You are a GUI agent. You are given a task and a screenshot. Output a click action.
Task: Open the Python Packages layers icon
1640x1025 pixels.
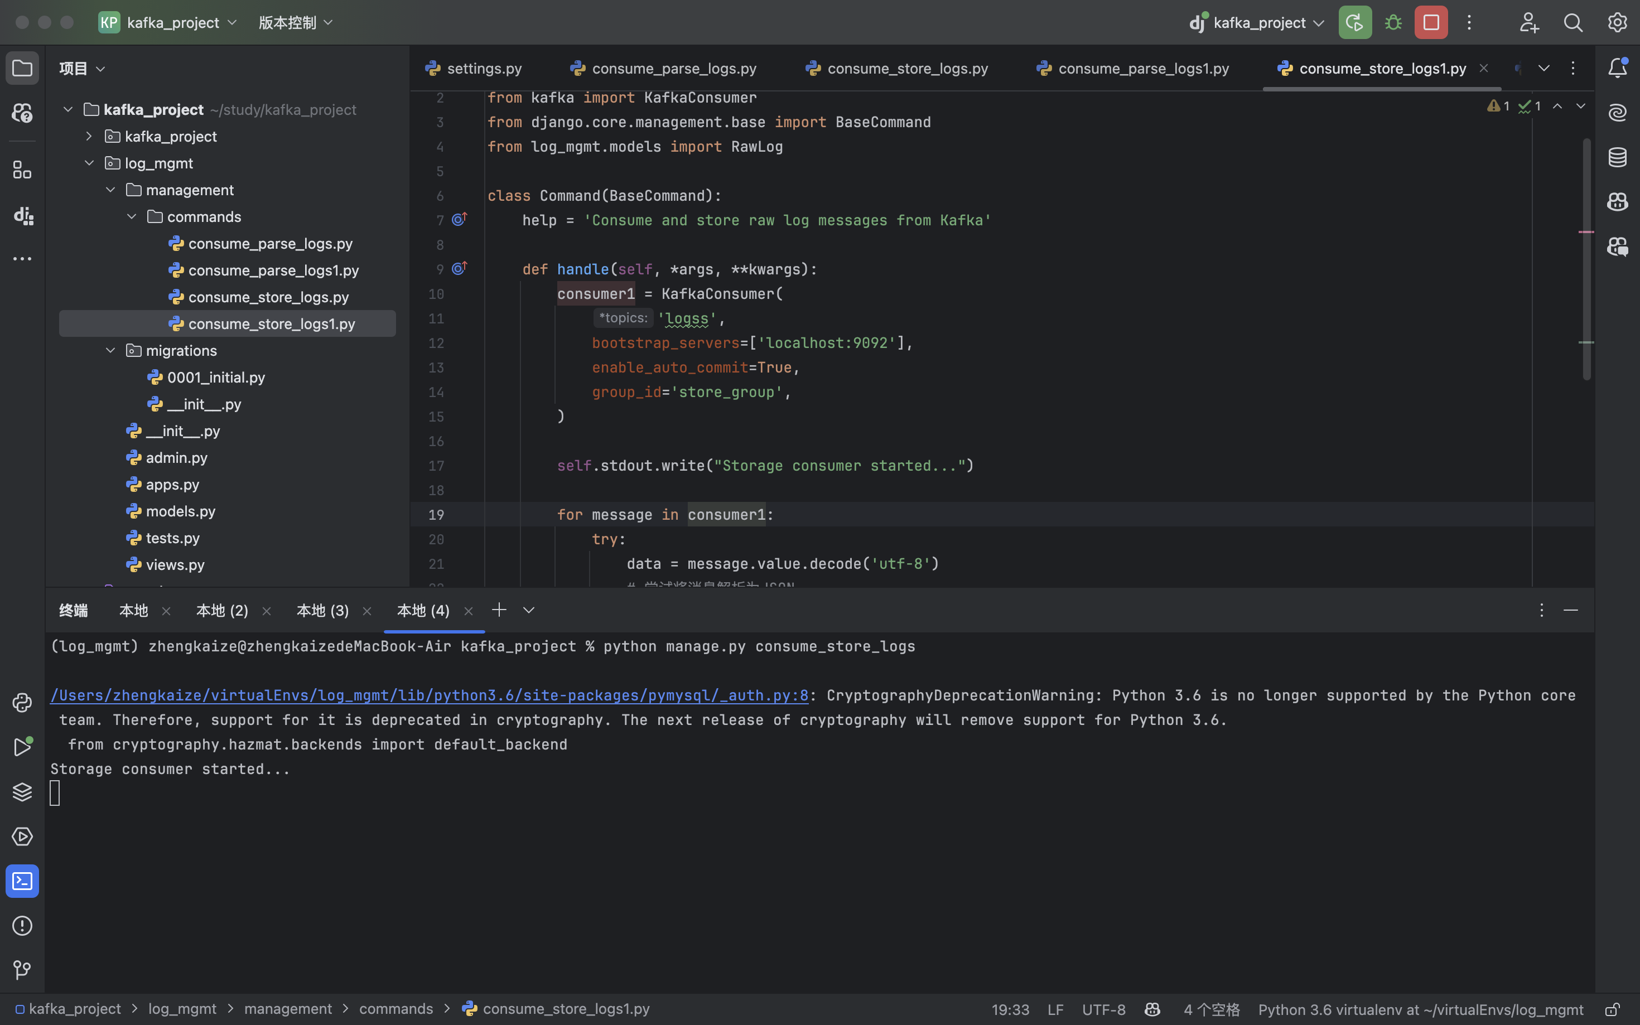tap(22, 792)
